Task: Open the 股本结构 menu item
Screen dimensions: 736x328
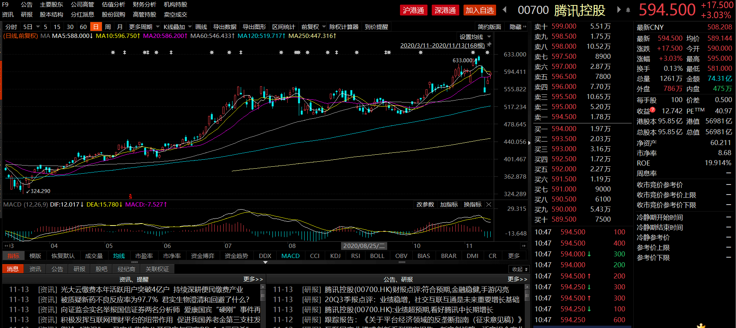Action: (52, 15)
